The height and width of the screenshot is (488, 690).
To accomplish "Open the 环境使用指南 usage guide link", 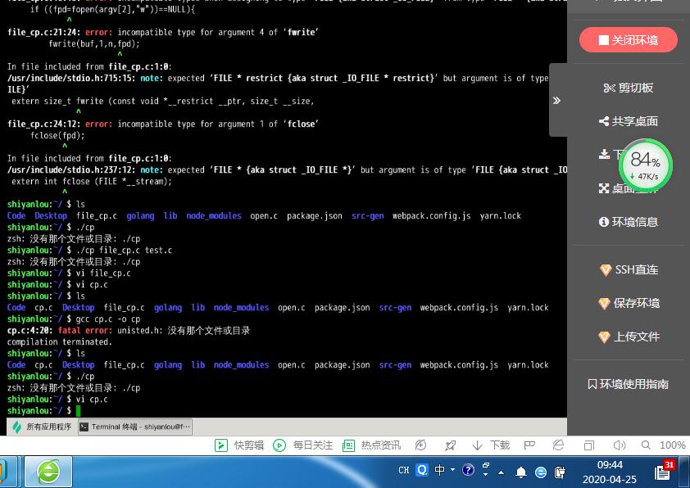I will coord(629,384).
